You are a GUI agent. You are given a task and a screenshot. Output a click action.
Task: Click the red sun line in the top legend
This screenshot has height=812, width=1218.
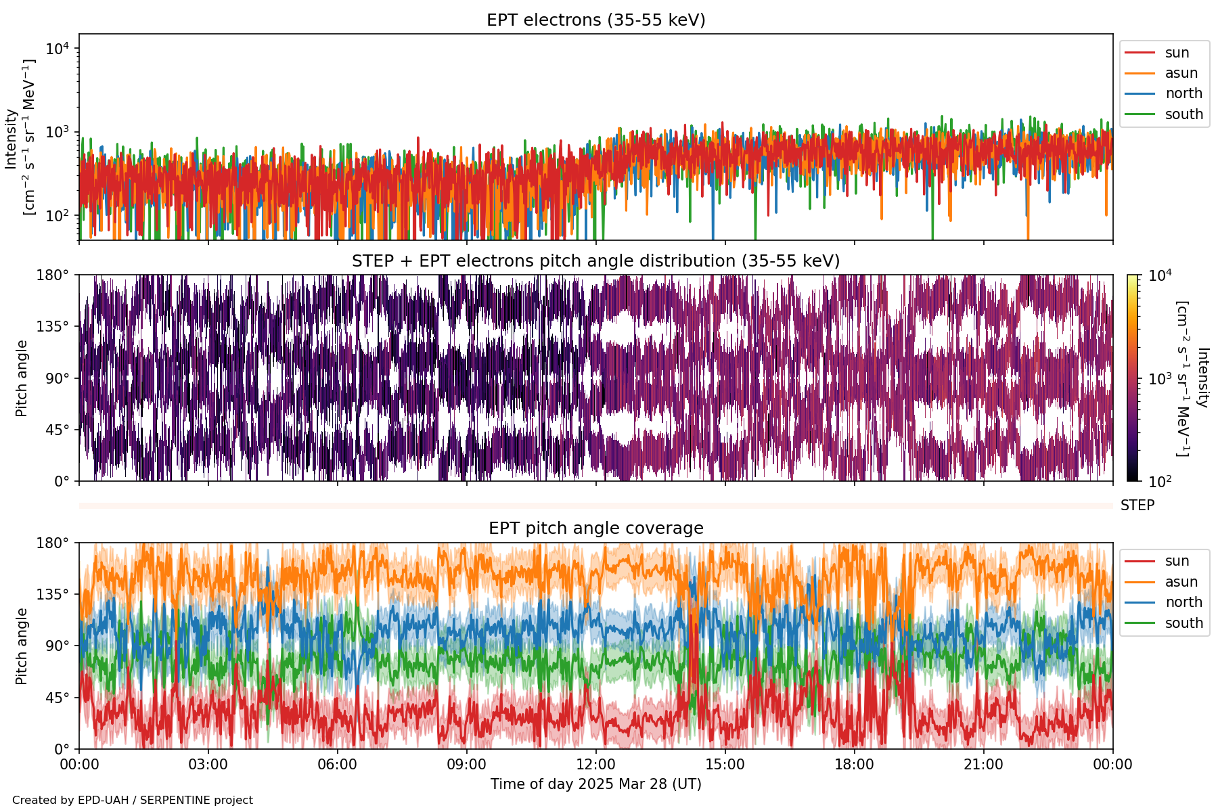pyautogui.click(x=1140, y=53)
